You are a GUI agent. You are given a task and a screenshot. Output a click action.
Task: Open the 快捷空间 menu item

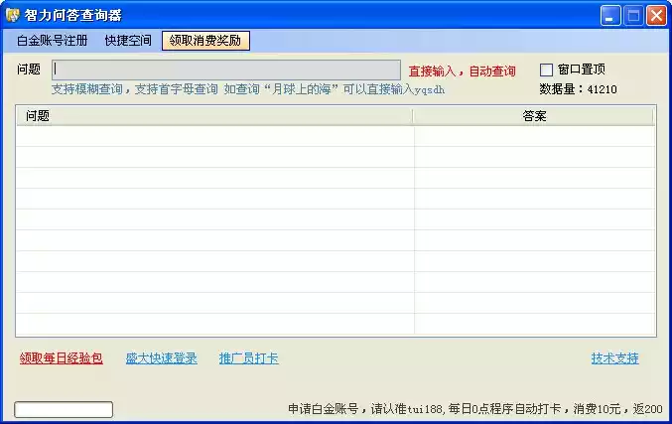(x=128, y=41)
